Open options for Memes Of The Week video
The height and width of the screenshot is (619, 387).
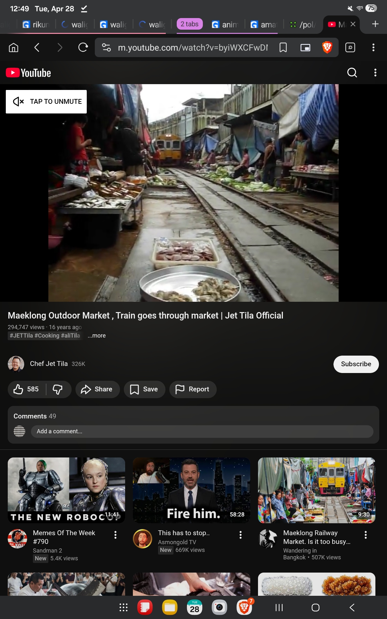tap(115, 535)
